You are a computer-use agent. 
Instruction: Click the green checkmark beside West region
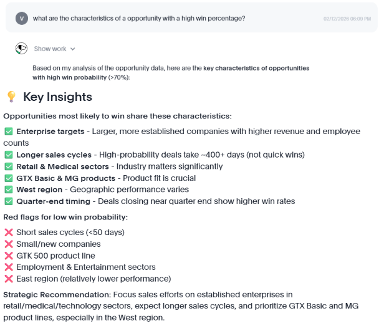pyautogui.click(x=9, y=189)
